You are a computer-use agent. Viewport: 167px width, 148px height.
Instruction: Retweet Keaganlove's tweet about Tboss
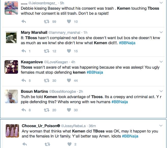tap(47, 81)
